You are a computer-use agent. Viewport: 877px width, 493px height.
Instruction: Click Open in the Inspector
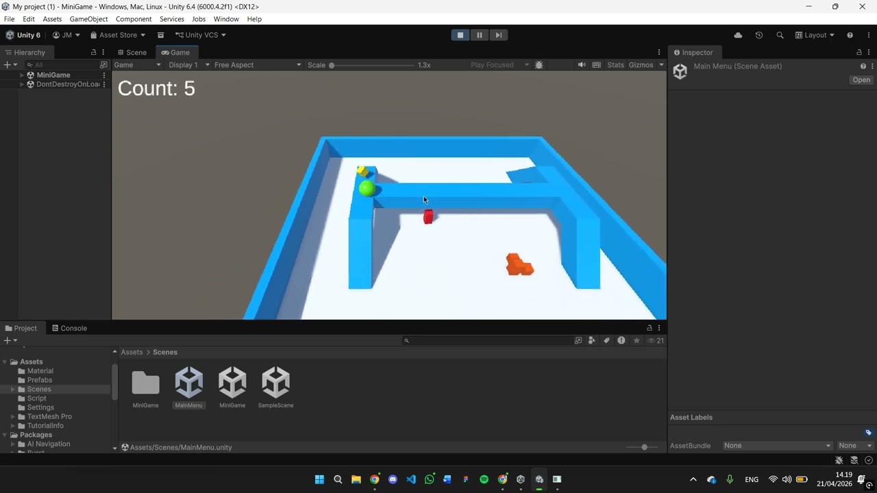click(861, 80)
